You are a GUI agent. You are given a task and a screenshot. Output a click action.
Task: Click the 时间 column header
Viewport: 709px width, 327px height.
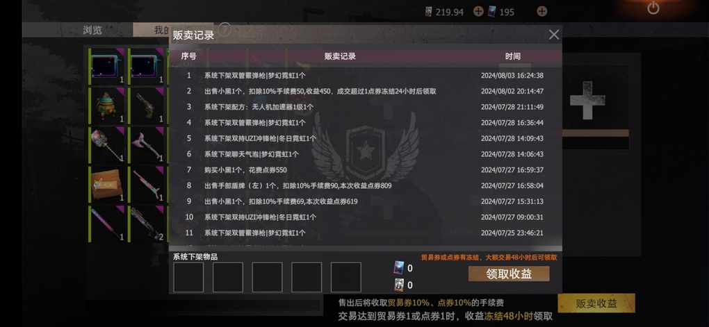coord(513,56)
